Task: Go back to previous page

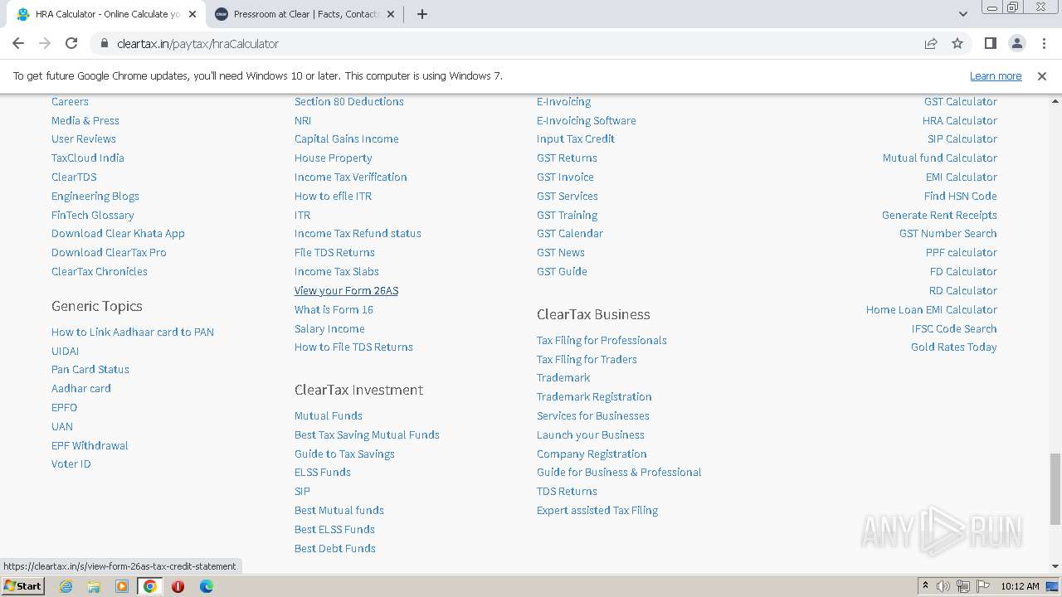Action: [18, 43]
